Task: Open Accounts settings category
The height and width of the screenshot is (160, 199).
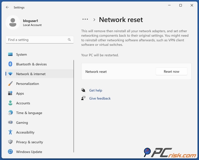Action: [x=39, y=103]
